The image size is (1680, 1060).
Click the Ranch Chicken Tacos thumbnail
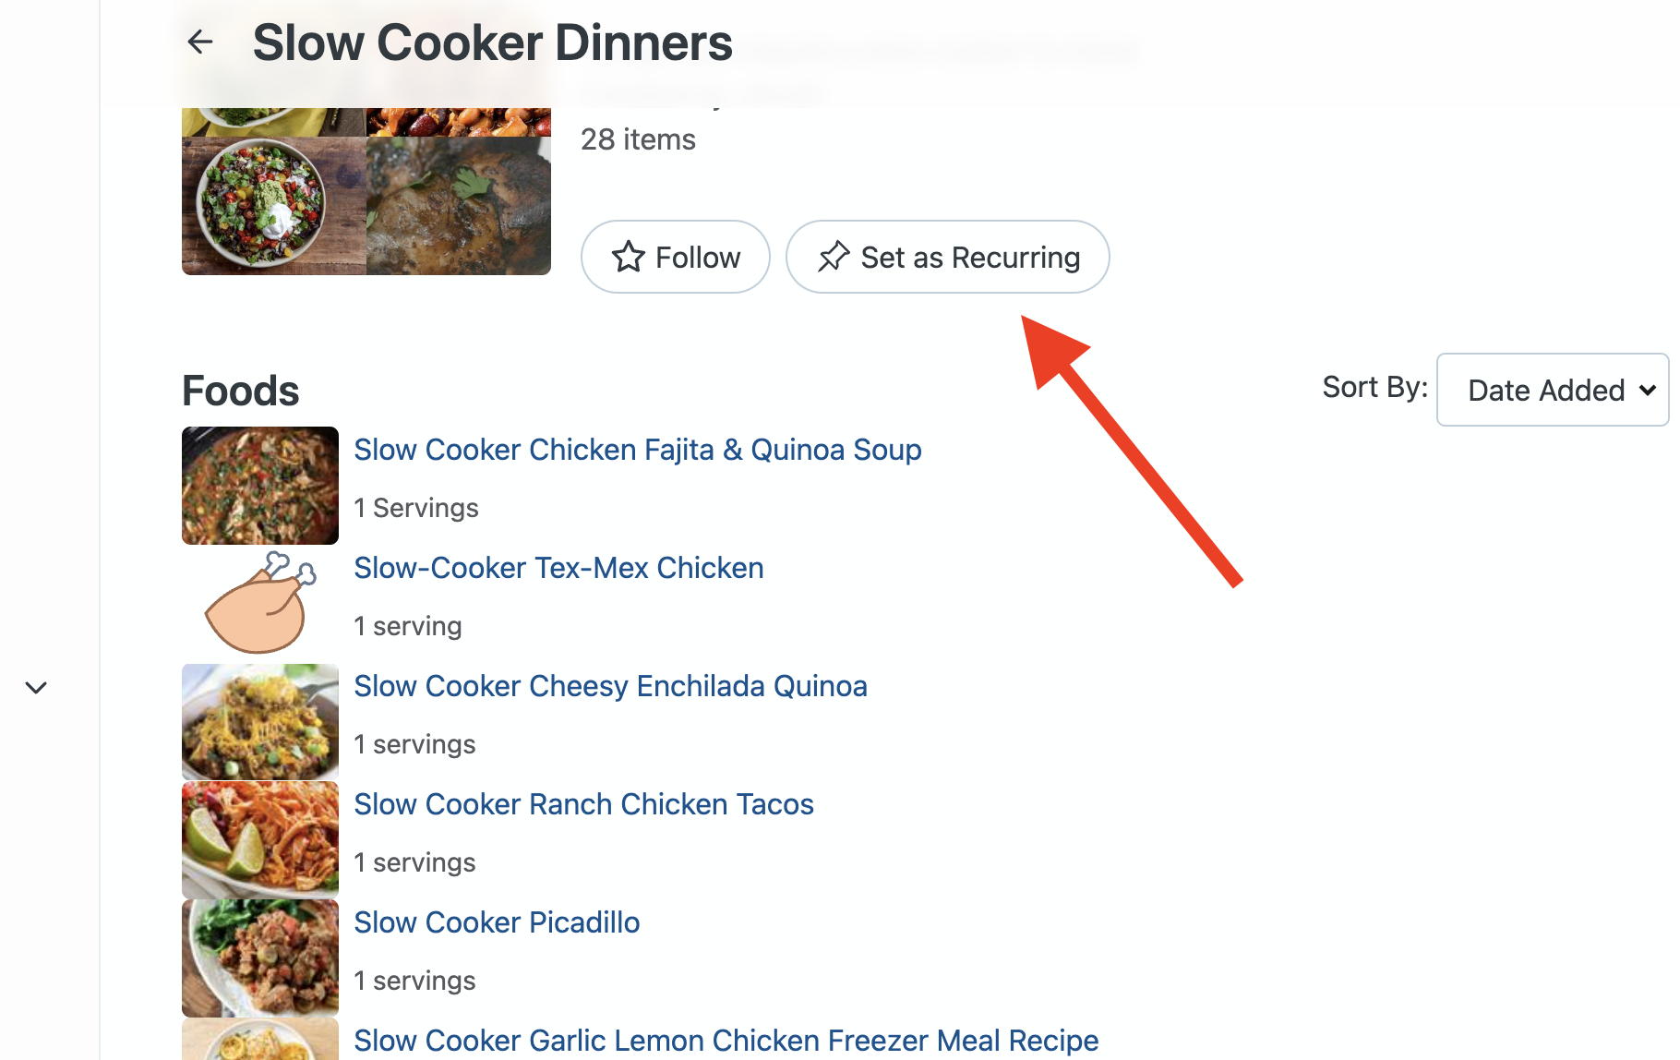(260, 840)
